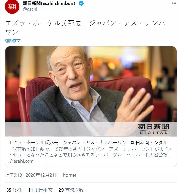Click the 朝日新聞 DIGITAL watermark logo
The height and width of the screenshot is (193, 178).
(153, 129)
